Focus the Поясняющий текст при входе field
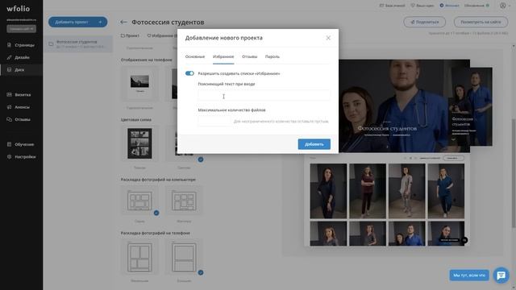The height and width of the screenshot is (290, 516). pos(264,95)
